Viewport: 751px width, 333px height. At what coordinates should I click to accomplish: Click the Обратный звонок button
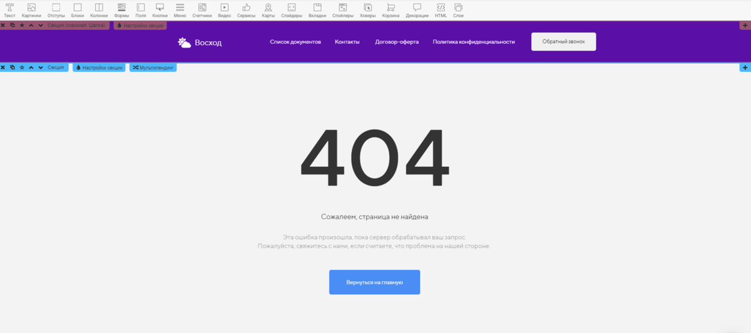pos(564,42)
